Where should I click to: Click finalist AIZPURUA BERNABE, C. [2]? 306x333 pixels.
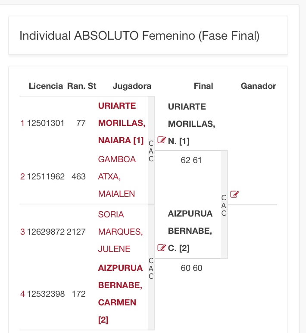(190, 231)
